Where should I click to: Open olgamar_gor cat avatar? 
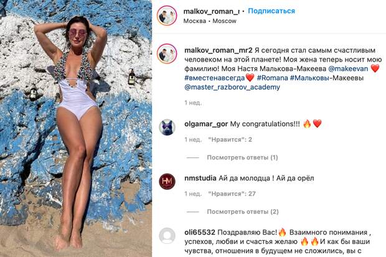pos(167,128)
